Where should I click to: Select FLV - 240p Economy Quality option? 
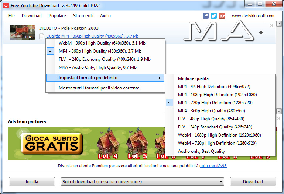tap(105, 59)
